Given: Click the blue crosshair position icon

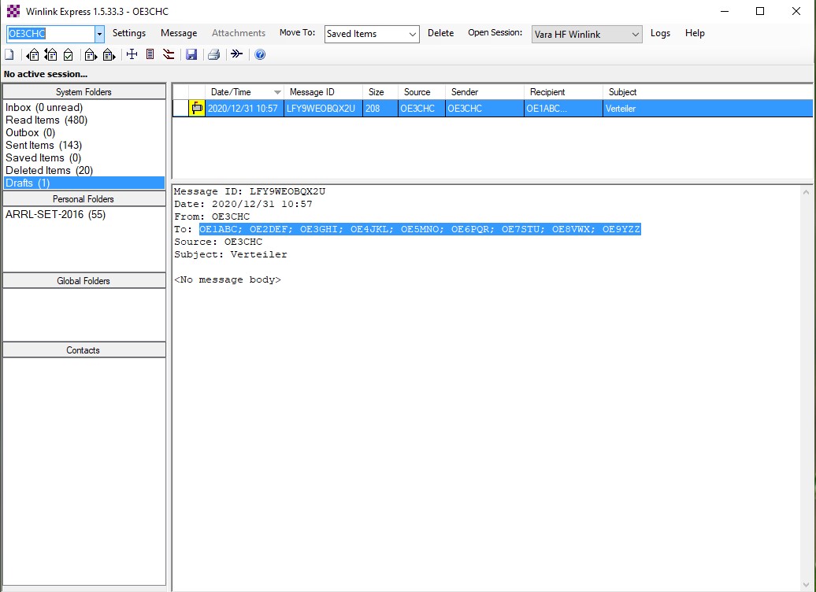Looking at the screenshot, I should (132, 54).
